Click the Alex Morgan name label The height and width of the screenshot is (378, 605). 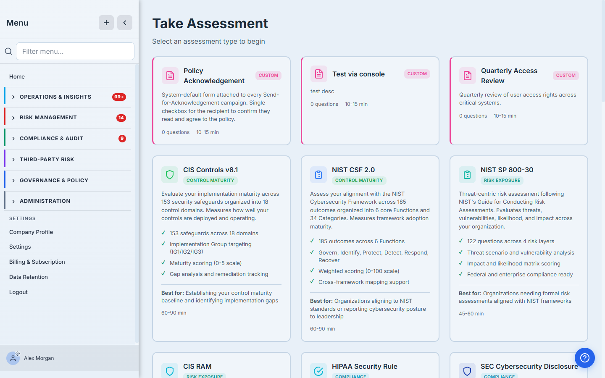(x=39, y=358)
